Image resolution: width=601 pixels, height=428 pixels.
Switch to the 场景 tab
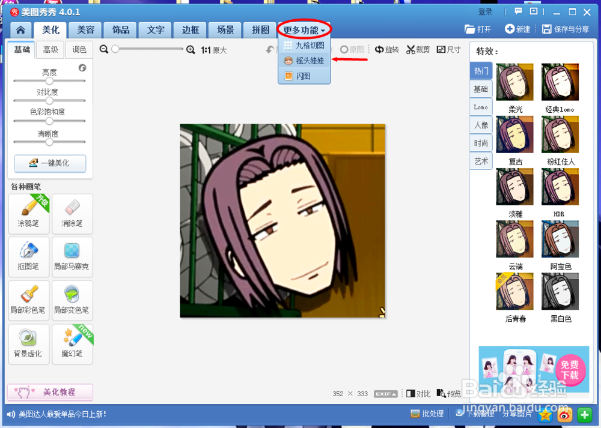coord(225,30)
